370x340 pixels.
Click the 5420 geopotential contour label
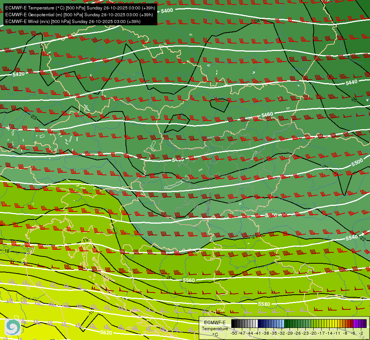click(19, 74)
